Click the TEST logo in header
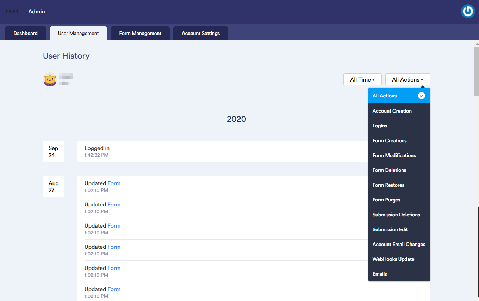The width and height of the screenshot is (479, 301). click(x=12, y=12)
